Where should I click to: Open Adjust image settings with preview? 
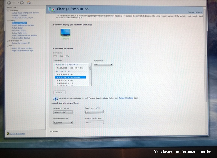[x=25, y=13]
